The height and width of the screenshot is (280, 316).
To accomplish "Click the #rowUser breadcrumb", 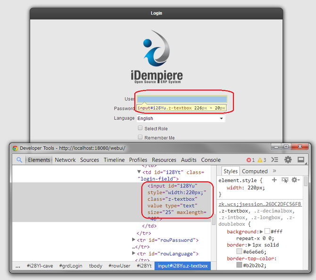I will (119, 266).
